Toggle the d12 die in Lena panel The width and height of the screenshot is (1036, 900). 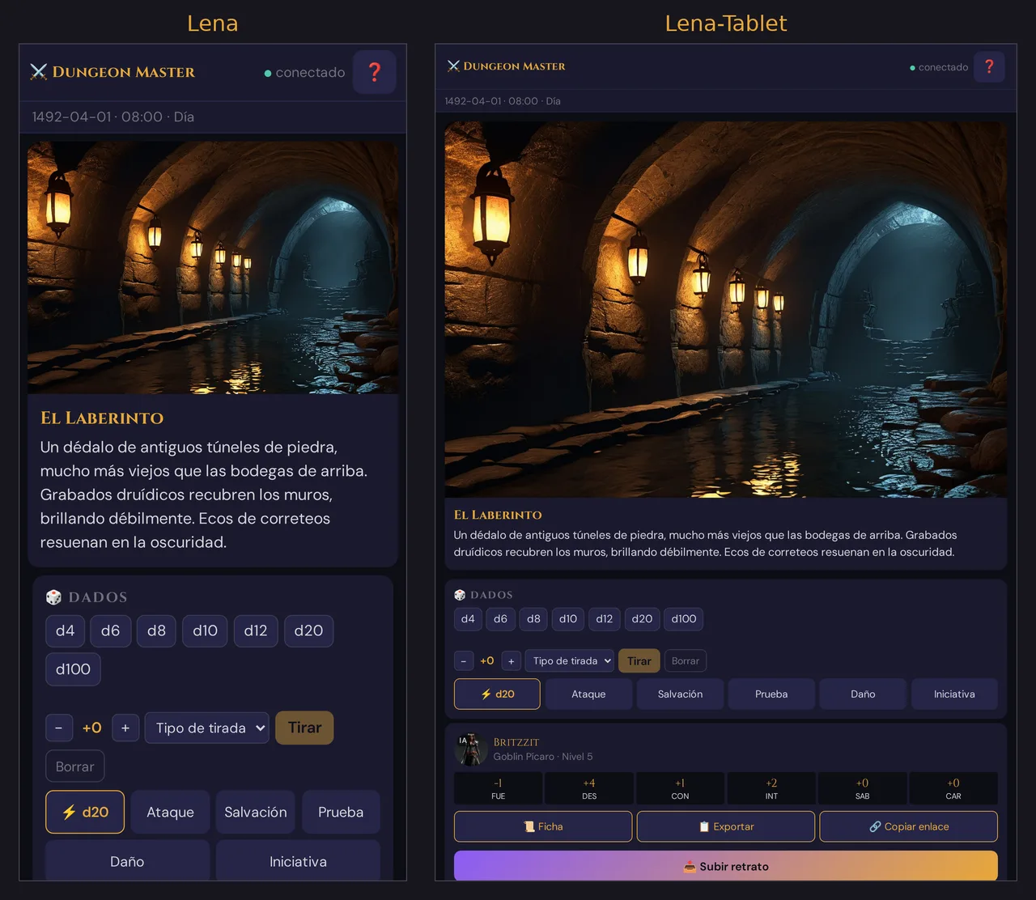click(x=256, y=630)
